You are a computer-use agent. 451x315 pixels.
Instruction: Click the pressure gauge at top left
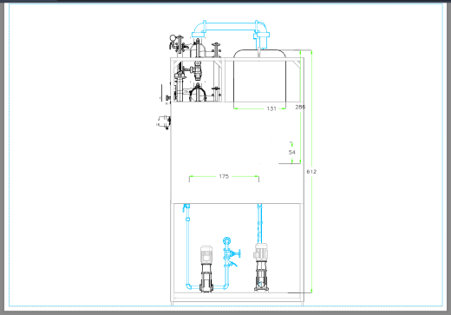tap(173, 38)
